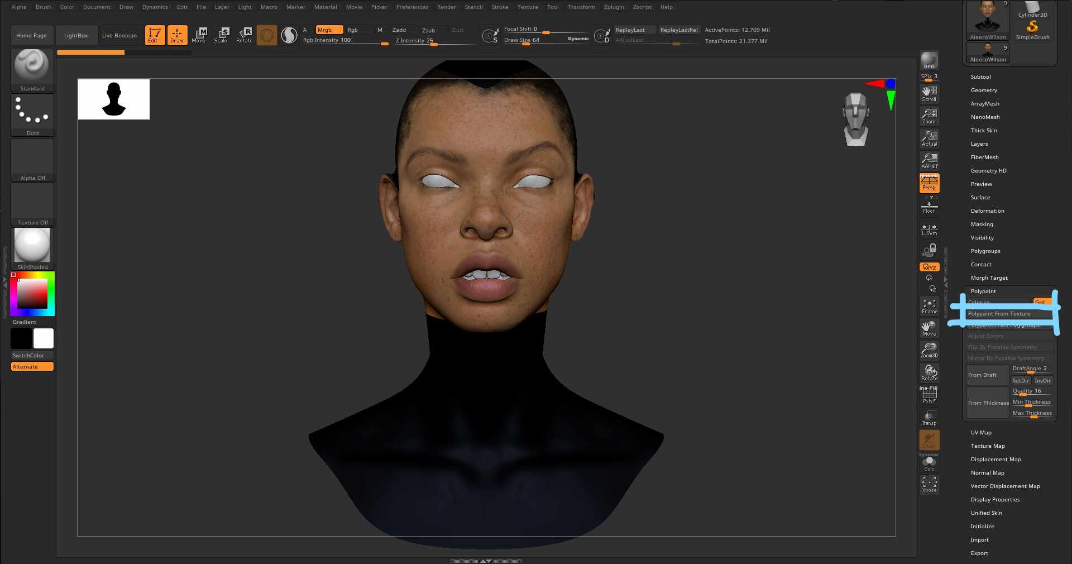Click the Polypaint From Texture button
The height and width of the screenshot is (564, 1072).
coord(999,314)
